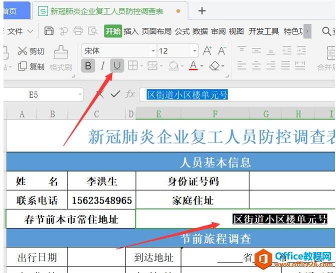Open the font size 12 dropdown
The image size is (336, 273).
(x=194, y=51)
